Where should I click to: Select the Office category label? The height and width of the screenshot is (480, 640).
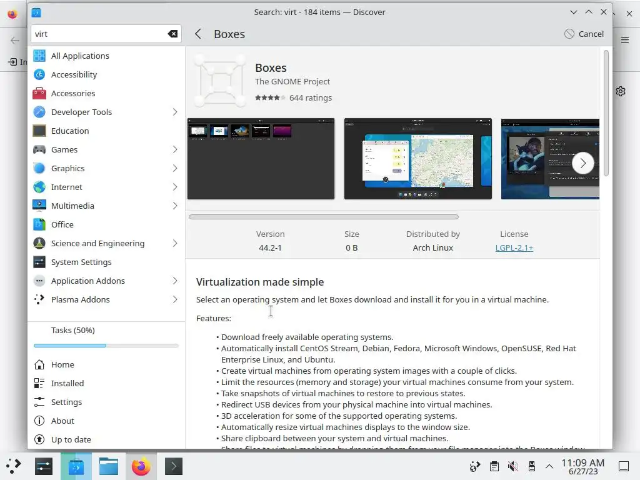click(62, 225)
